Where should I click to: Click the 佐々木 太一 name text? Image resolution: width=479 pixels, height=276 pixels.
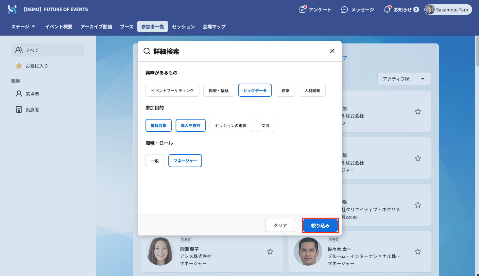point(339,249)
